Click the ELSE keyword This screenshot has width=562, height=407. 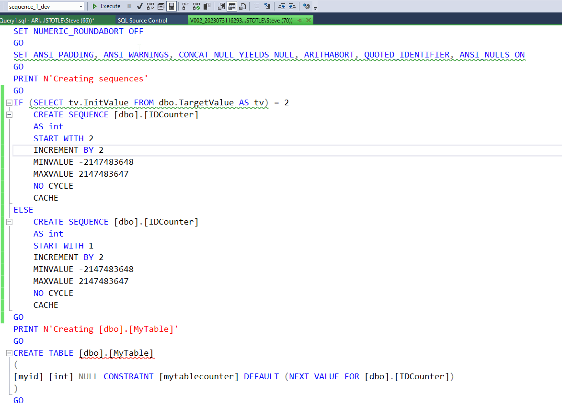23,210
